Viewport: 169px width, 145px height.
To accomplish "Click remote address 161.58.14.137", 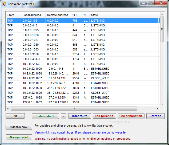I will (58, 78).
